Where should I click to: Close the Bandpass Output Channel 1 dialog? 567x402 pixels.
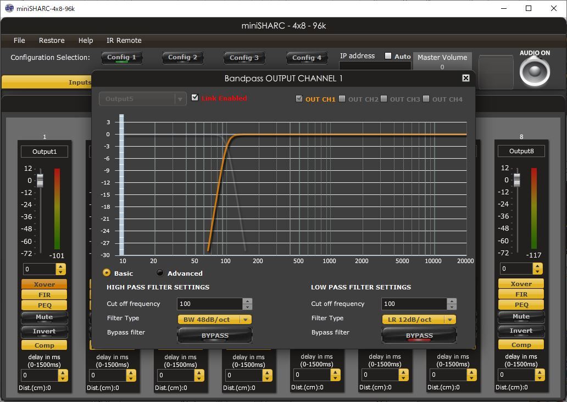tap(466, 78)
